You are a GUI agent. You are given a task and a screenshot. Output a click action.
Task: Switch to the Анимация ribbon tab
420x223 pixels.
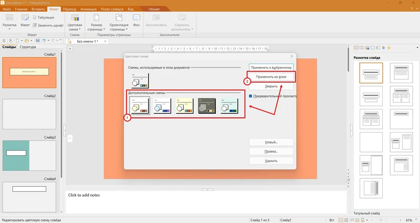pyautogui.click(x=88, y=9)
